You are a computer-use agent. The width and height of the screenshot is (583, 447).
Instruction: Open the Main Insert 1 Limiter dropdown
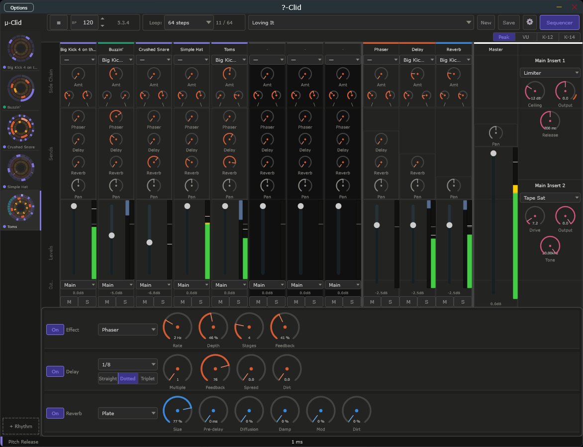[550, 73]
